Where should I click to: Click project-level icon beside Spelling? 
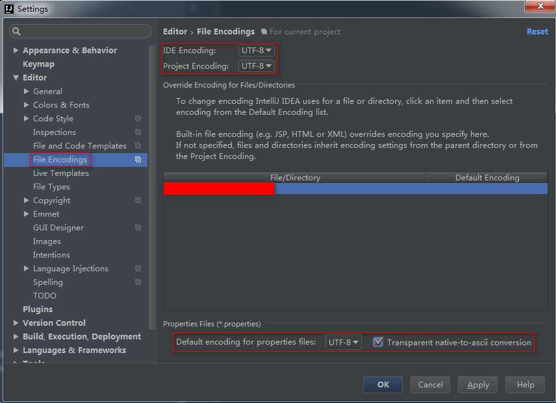point(138,282)
